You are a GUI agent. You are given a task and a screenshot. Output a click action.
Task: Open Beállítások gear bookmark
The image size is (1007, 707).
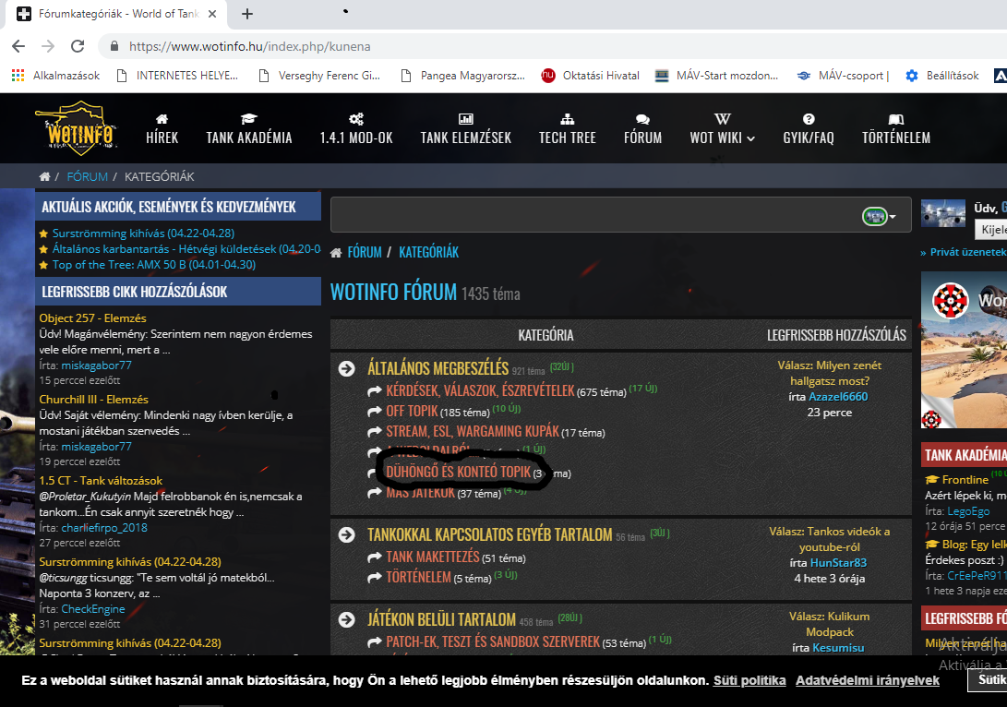click(x=942, y=76)
